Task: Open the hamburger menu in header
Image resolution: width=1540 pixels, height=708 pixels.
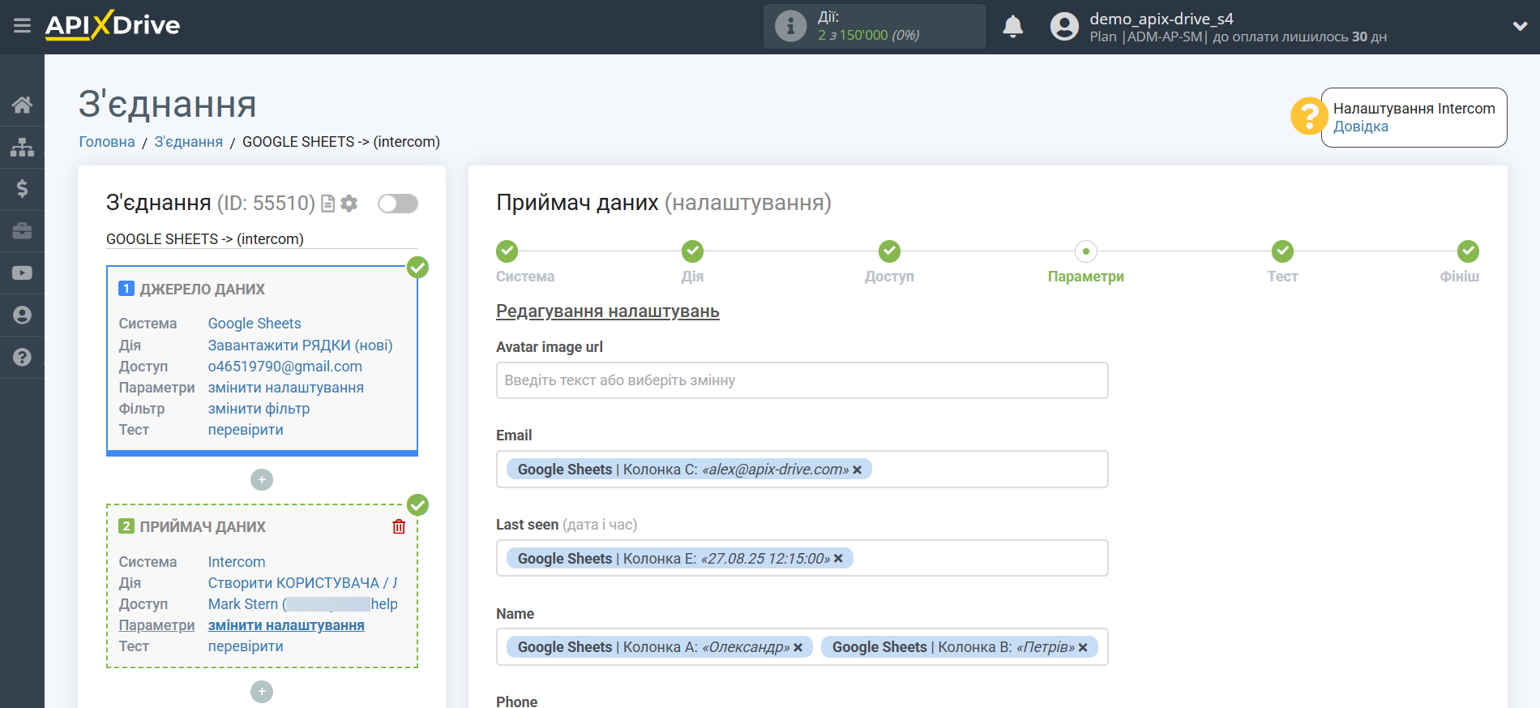Action: click(x=22, y=26)
